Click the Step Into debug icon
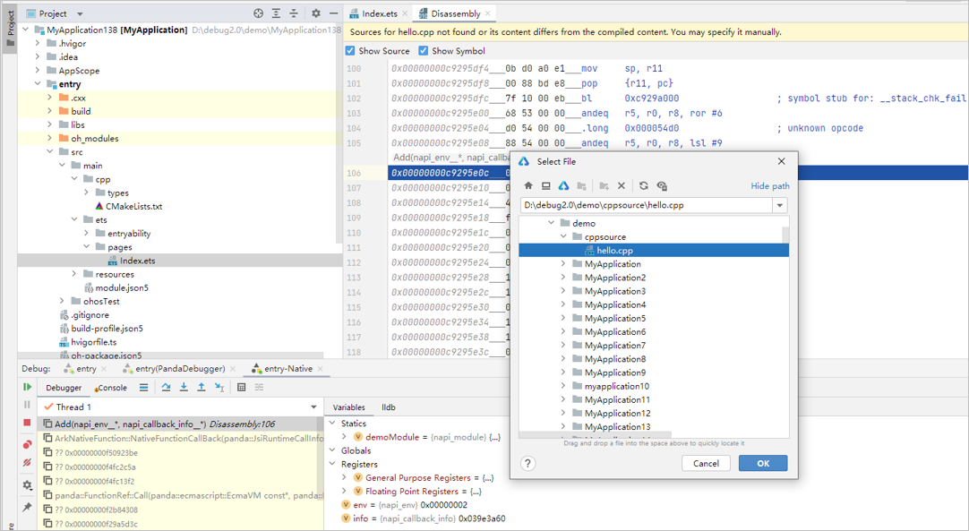 184,388
